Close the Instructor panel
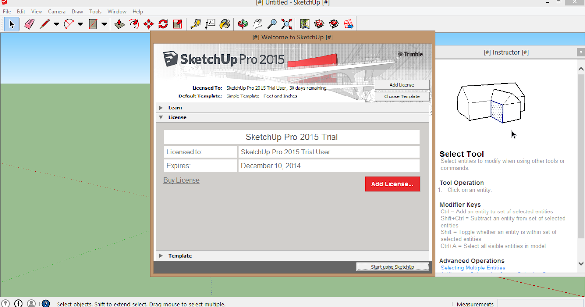Viewport: 585px width, 307px height. point(581,52)
